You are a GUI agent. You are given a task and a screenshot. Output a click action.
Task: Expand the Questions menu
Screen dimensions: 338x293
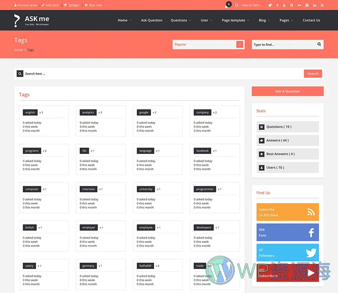coord(181,20)
